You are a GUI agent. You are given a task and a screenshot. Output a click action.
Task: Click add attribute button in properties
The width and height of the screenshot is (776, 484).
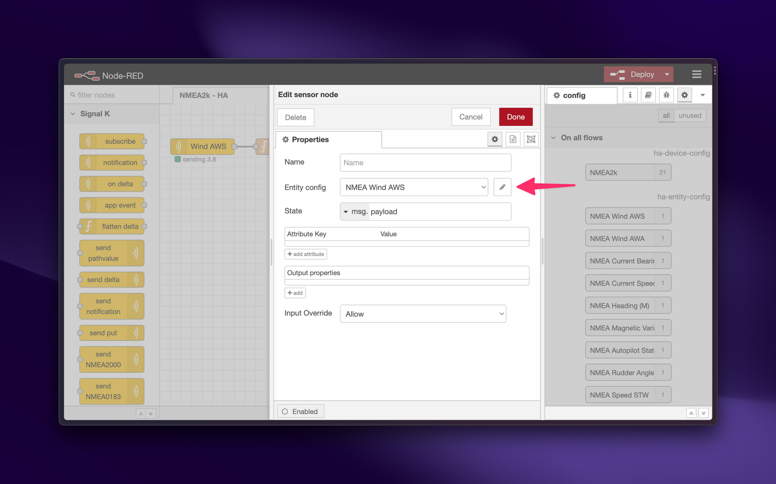click(x=305, y=254)
